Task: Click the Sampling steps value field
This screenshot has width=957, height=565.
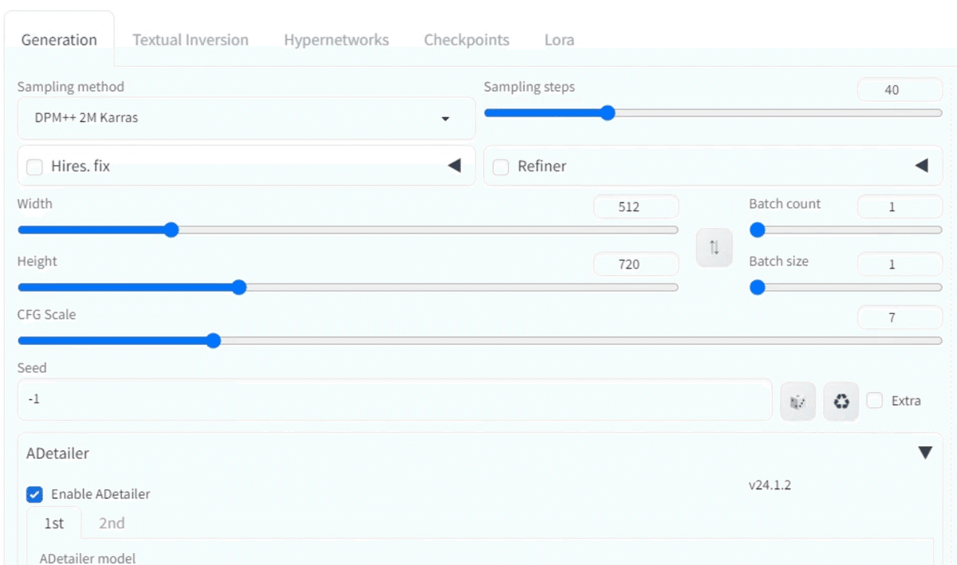Action: point(900,90)
